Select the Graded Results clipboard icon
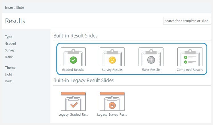This screenshot has height=125, width=213. [x=73, y=57]
